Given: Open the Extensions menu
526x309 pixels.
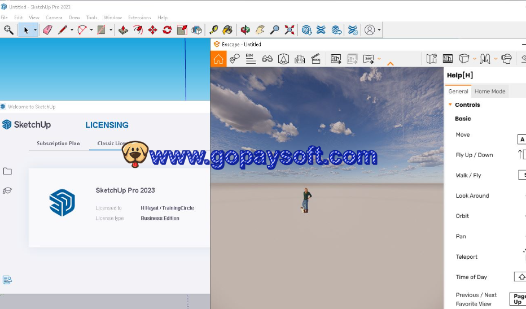Looking at the screenshot, I should 139,18.
